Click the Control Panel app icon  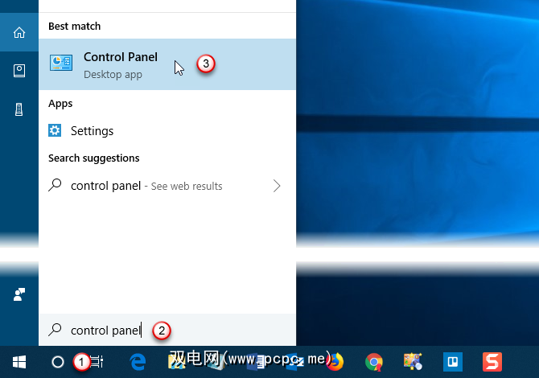61,63
